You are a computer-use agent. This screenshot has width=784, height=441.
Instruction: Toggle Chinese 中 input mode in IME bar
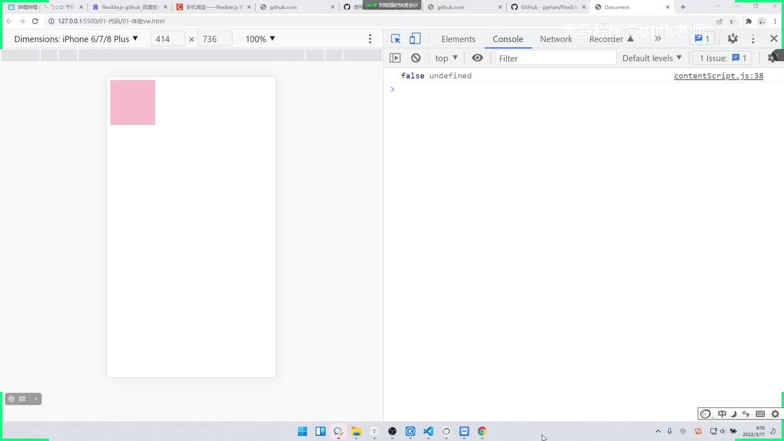click(722, 414)
